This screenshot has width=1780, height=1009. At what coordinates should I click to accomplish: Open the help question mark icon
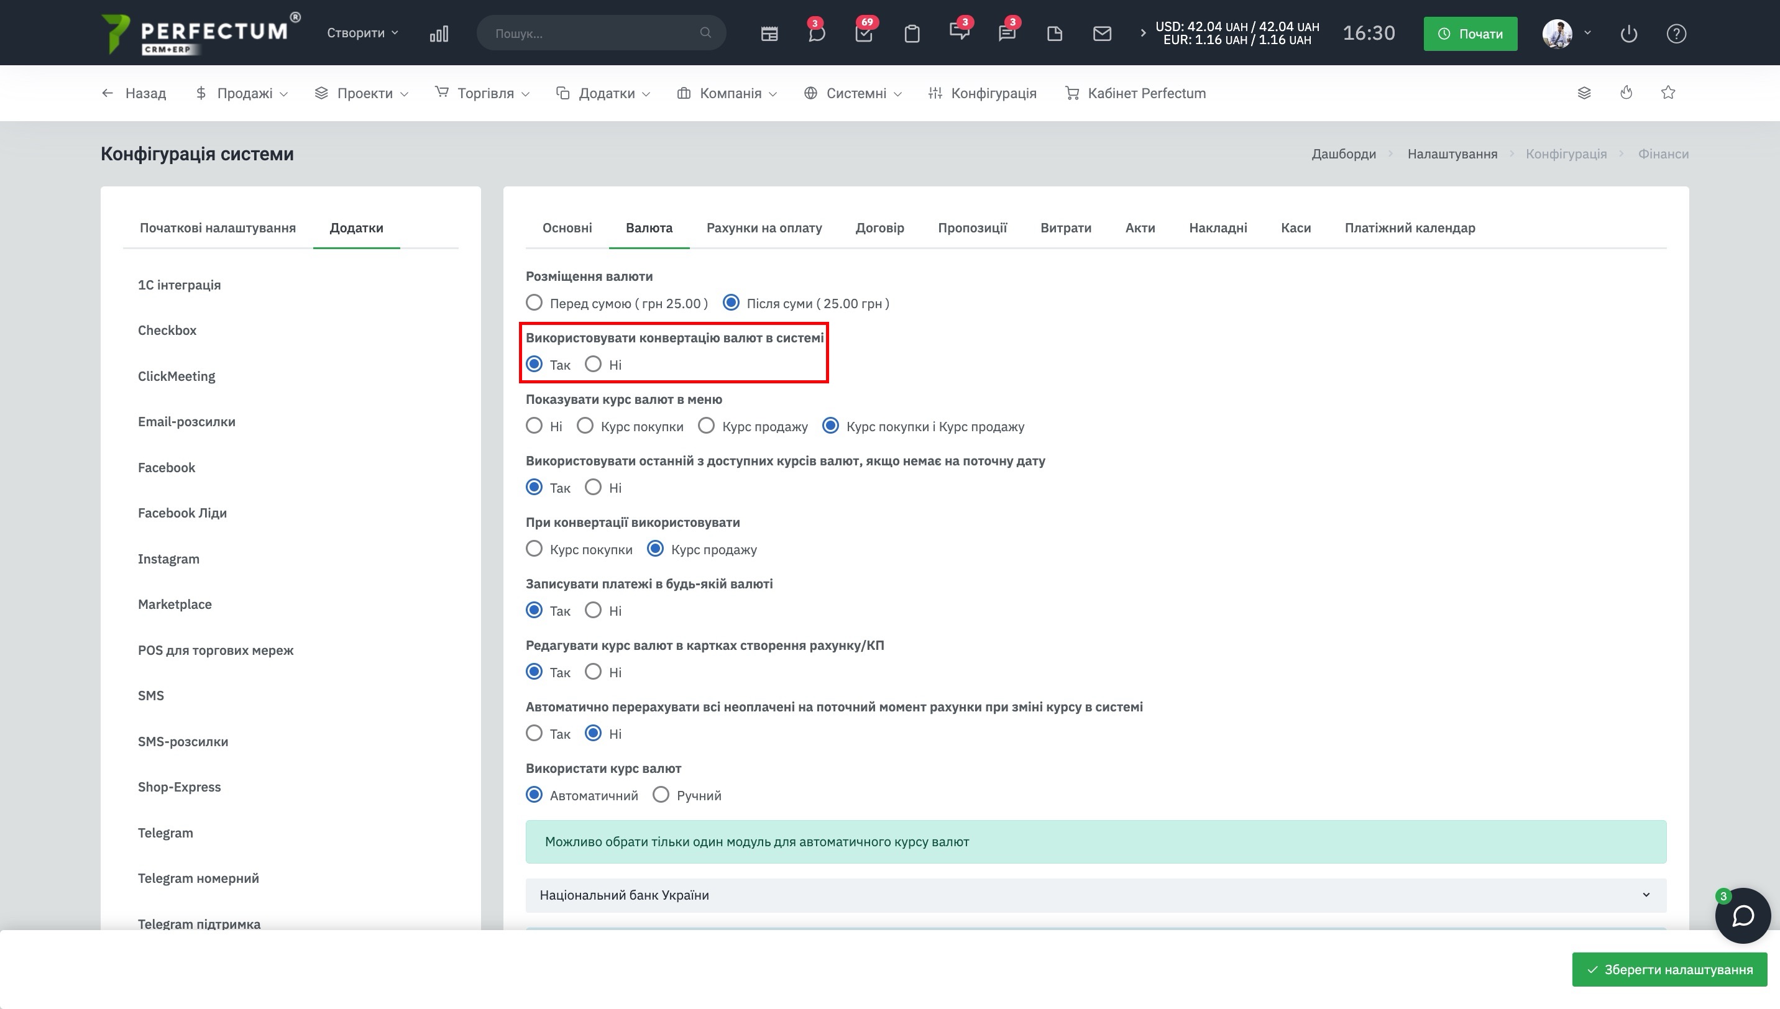tap(1676, 34)
